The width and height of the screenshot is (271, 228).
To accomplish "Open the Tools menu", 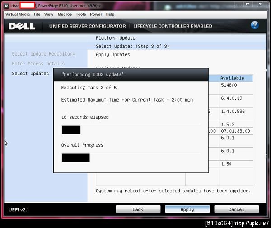I will 81,14.
